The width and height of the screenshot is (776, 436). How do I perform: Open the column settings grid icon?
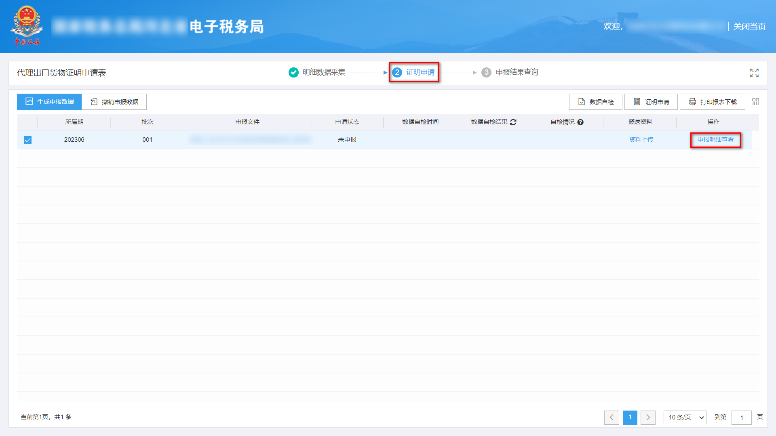pyautogui.click(x=755, y=102)
